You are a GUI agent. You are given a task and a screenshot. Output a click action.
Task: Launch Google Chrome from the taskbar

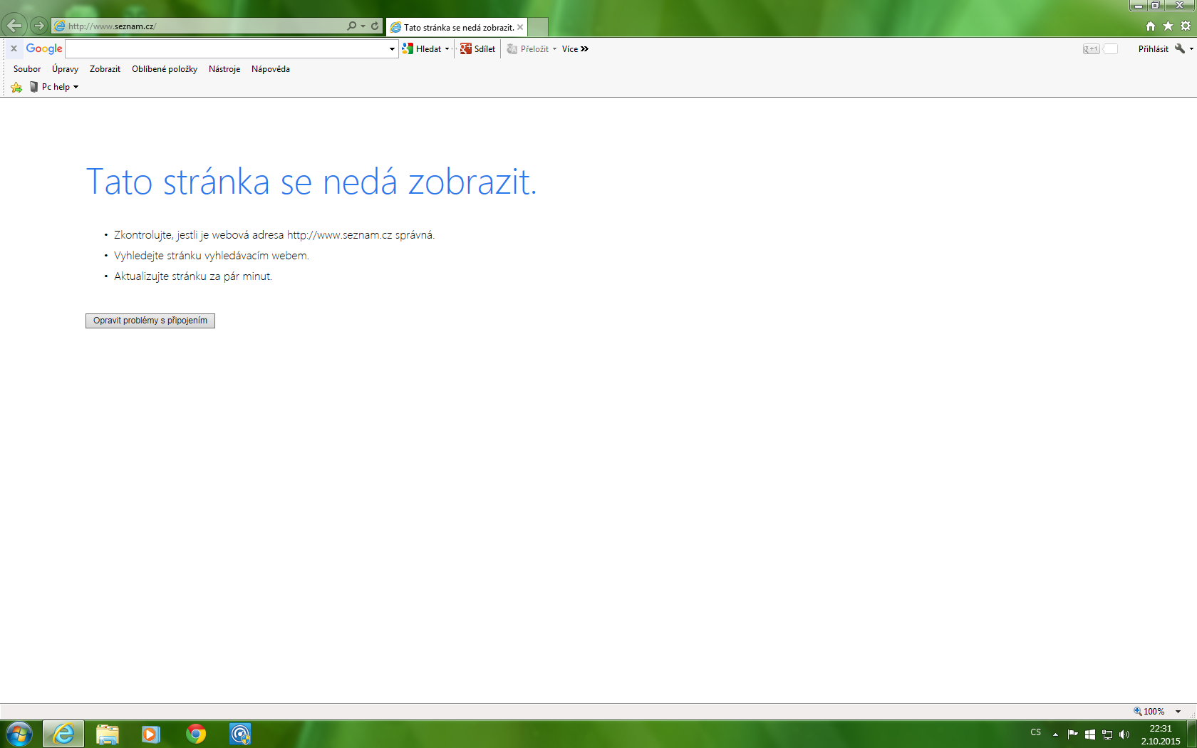pyautogui.click(x=196, y=734)
